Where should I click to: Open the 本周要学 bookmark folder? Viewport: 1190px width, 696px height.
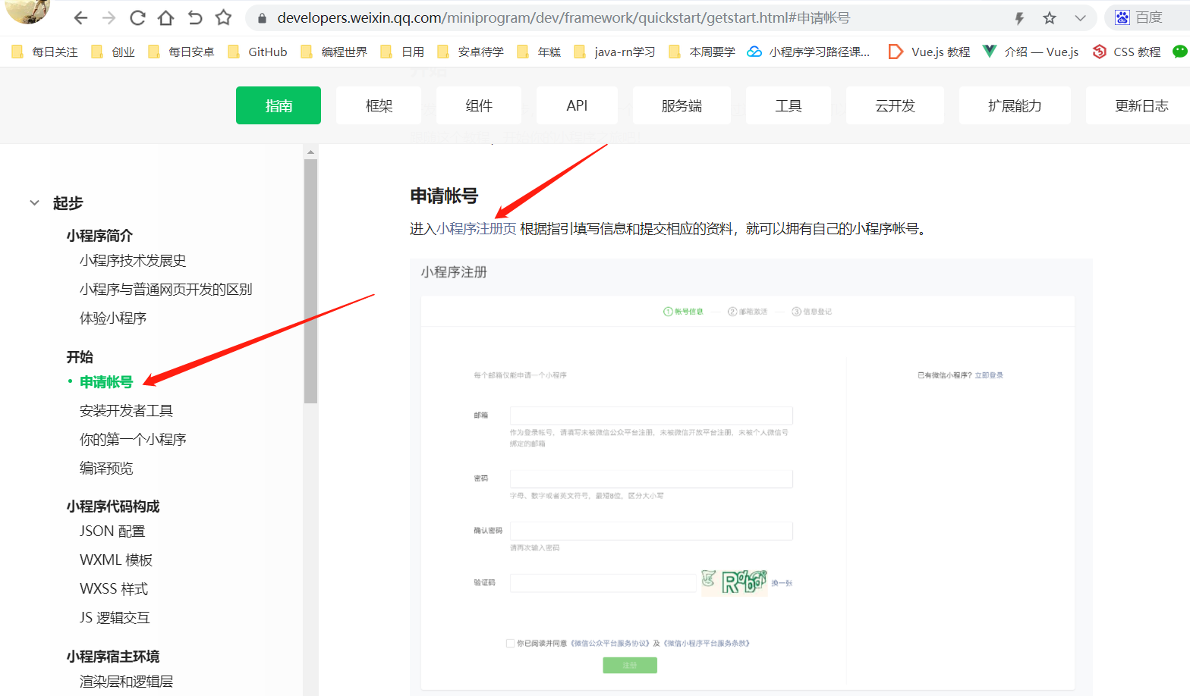702,52
